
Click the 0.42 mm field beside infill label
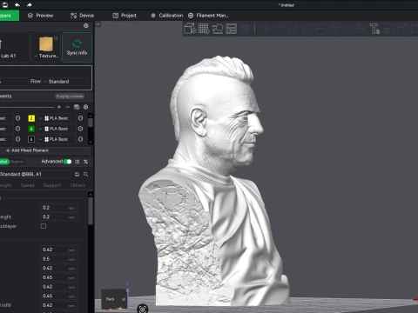click(x=58, y=305)
